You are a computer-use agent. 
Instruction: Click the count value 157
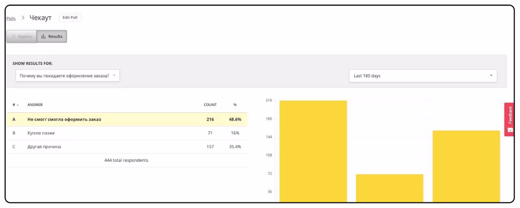pos(210,147)
